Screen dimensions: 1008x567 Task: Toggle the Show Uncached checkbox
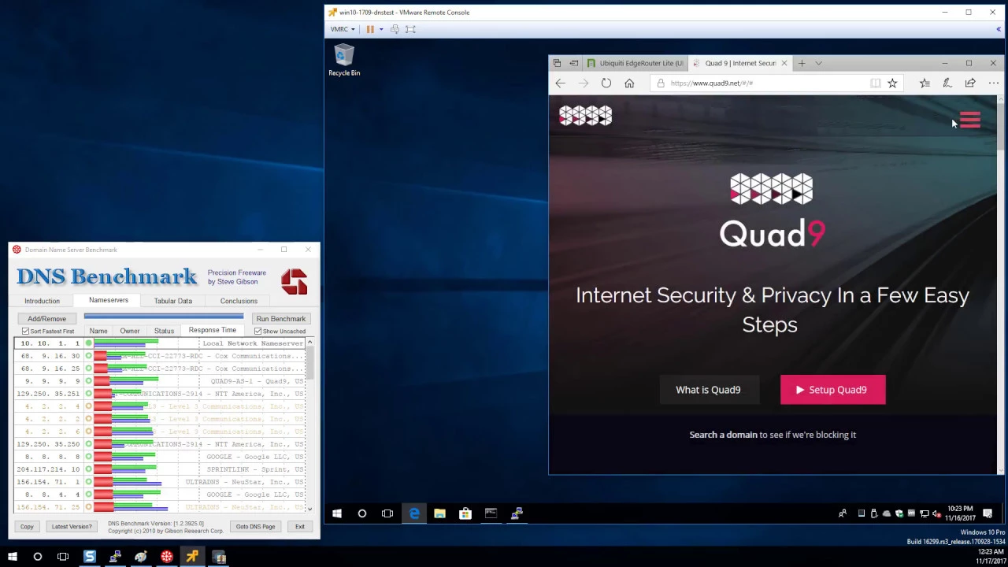click(258, 332)
